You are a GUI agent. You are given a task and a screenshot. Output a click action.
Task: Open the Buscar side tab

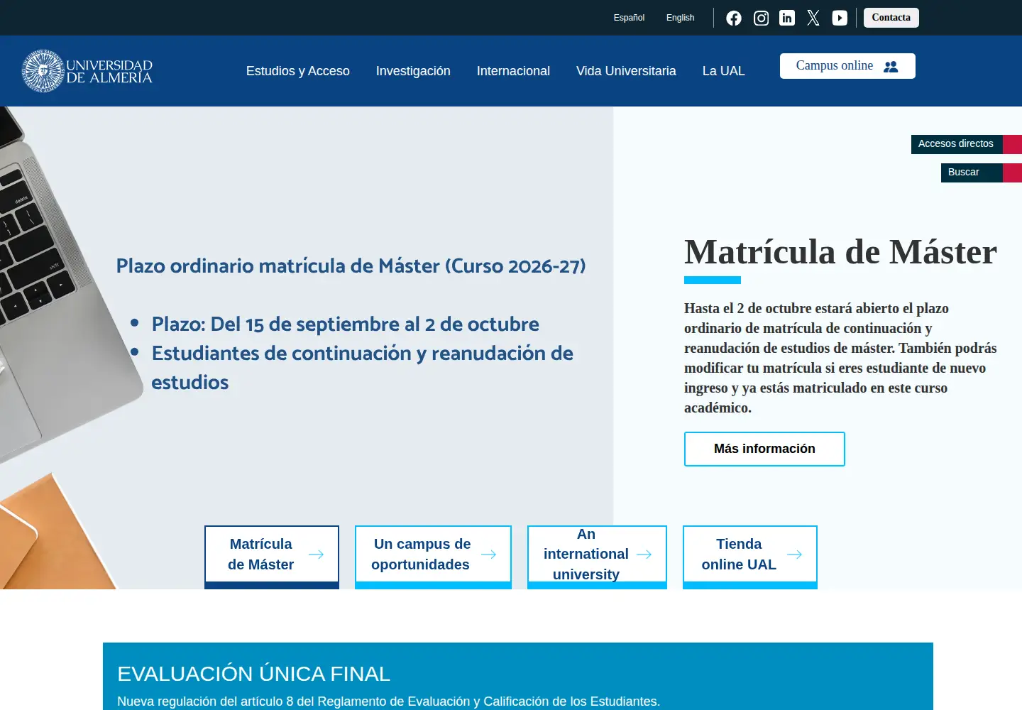tap(982, 173)
